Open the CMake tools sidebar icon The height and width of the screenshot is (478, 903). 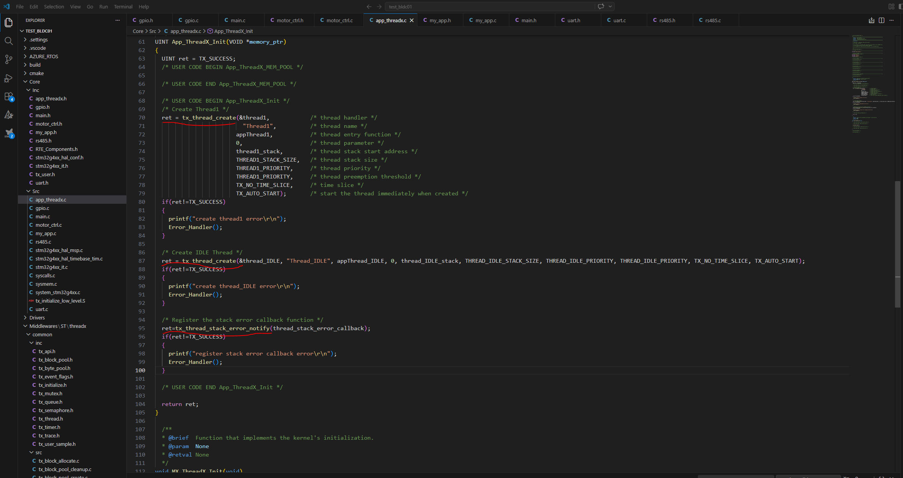coord(8,115)
